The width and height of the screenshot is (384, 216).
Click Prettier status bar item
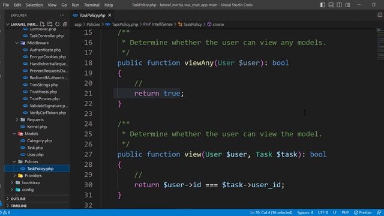(362, 212)
